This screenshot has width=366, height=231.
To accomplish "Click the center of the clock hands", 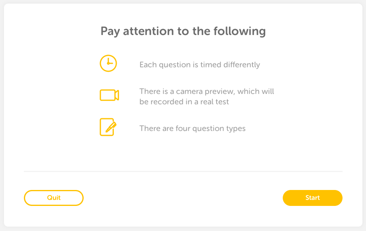I will 108,63.
